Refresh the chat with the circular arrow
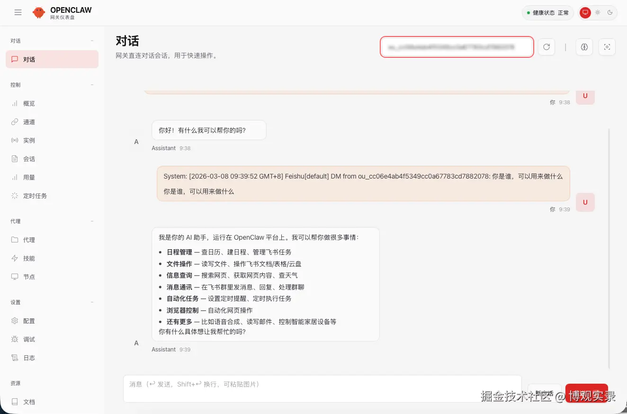Screen dimensions: 627x414 click(546, 47)
